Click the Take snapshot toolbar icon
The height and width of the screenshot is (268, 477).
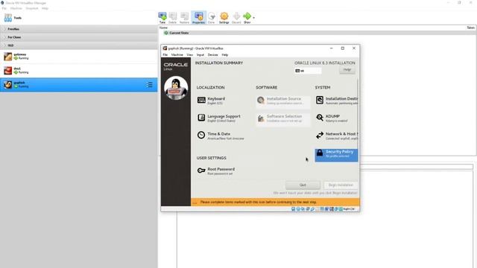(x=162, y=18)
